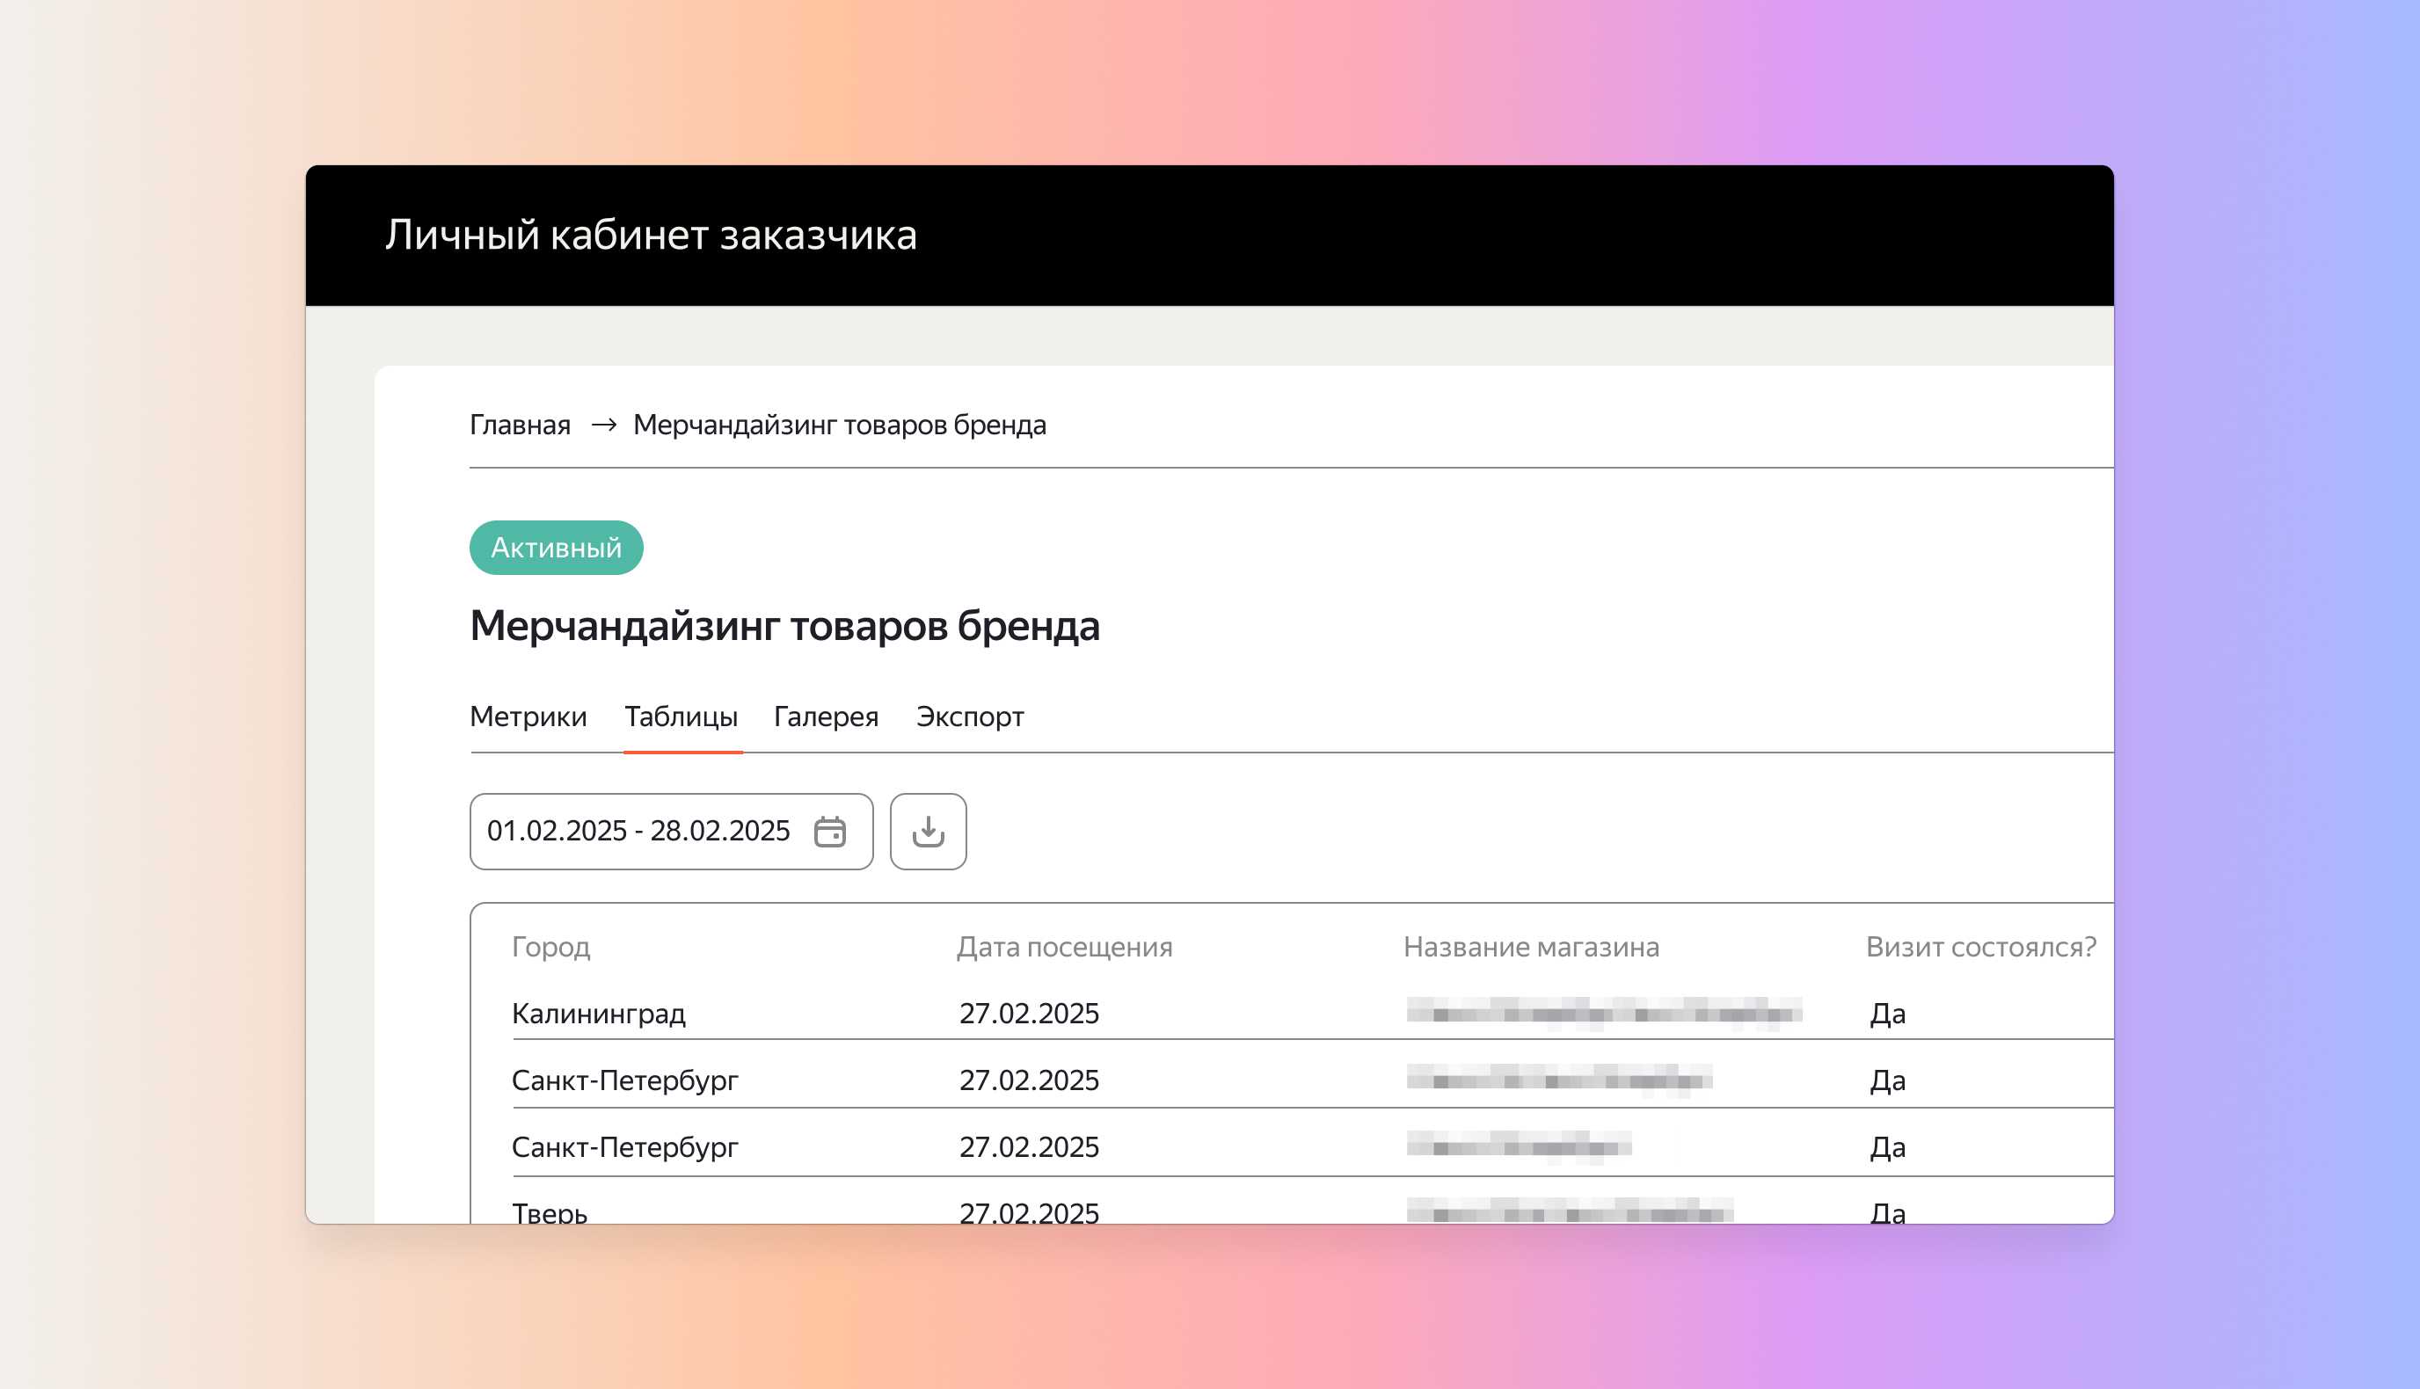Screen dimensions: 2420x1389
Task: Select the Таблицы tab
Action: click(681, 716)
